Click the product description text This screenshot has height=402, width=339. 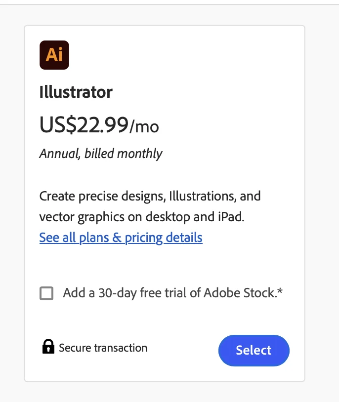pos(150,206)
